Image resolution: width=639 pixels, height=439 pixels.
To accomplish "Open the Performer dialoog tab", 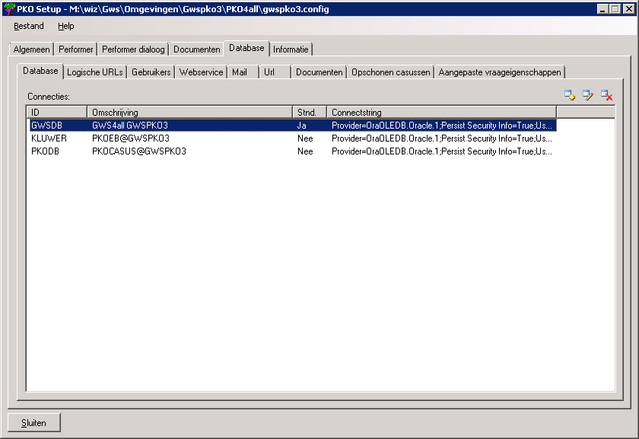I will pyautogui.click(x=133, y=49).
